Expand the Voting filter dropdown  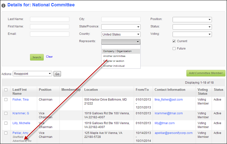192,34
